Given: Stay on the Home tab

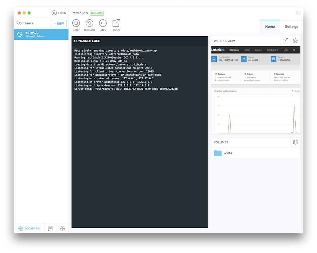Looking at the screenshot, I should tap(270, 26).
